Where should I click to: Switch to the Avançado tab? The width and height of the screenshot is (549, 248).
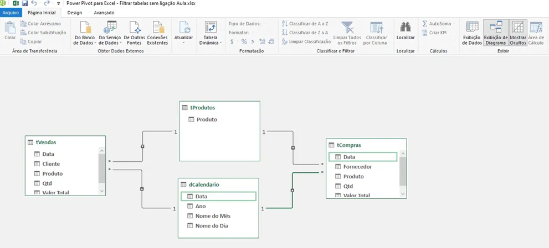tap(104, 13)
